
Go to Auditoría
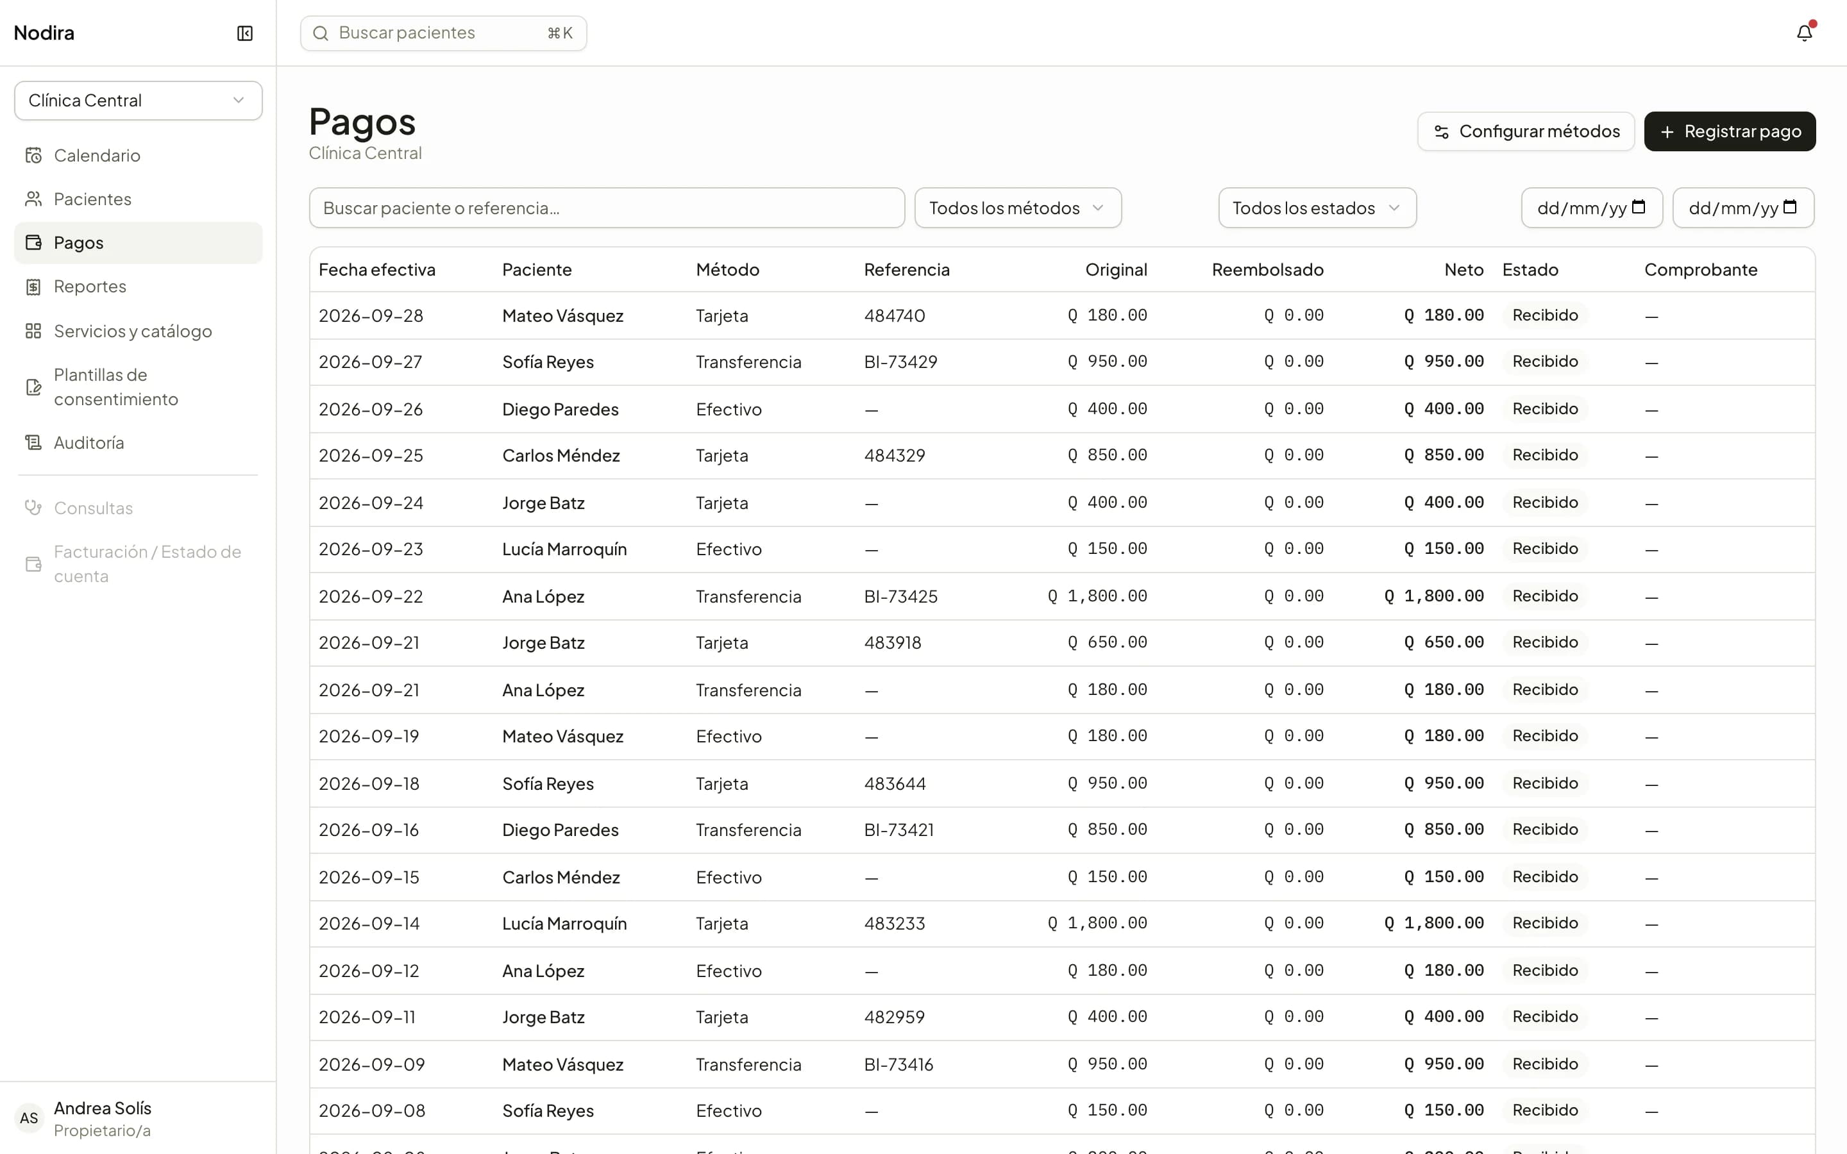tap(138, 442)
